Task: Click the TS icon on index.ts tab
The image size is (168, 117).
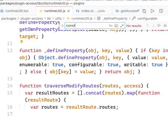Action: point(77,11)
